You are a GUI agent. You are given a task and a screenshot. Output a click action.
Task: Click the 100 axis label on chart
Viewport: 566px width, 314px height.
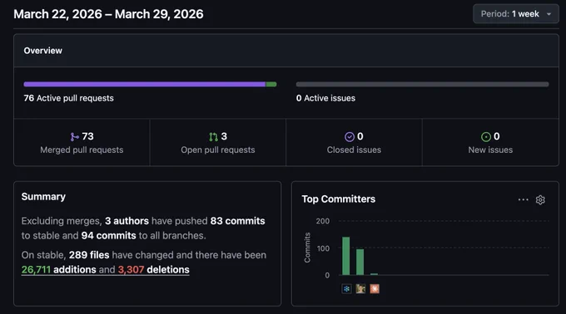point(323,248)
